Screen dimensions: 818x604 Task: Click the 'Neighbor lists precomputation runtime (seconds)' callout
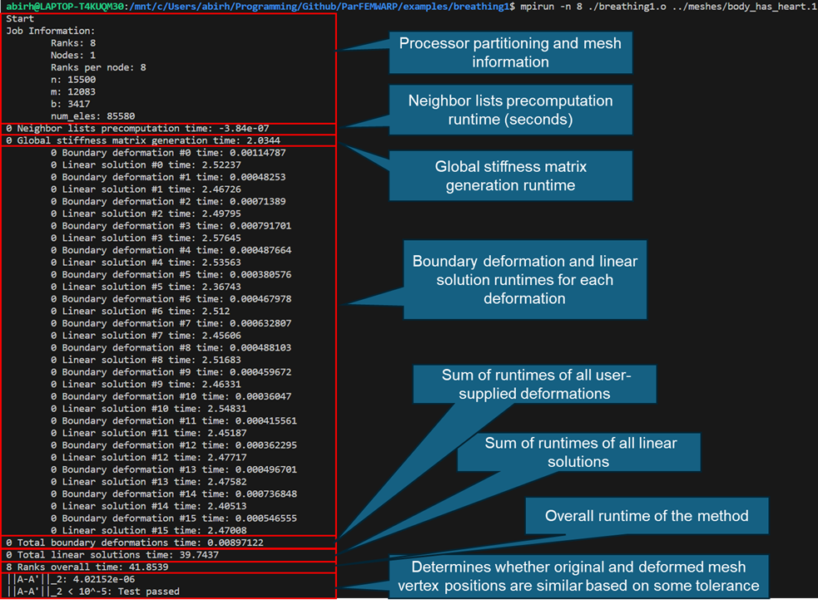tap(509, 110)
